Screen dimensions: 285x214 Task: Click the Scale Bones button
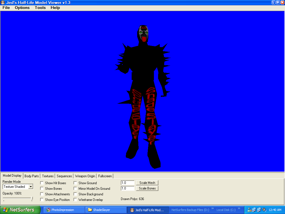click(147, 188)
